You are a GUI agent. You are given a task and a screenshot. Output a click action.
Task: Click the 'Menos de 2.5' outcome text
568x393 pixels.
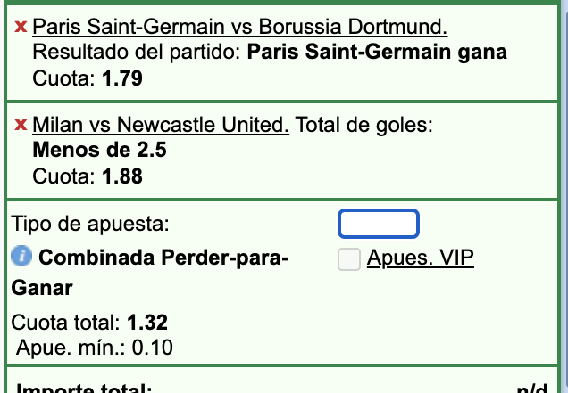pos(99,150)
